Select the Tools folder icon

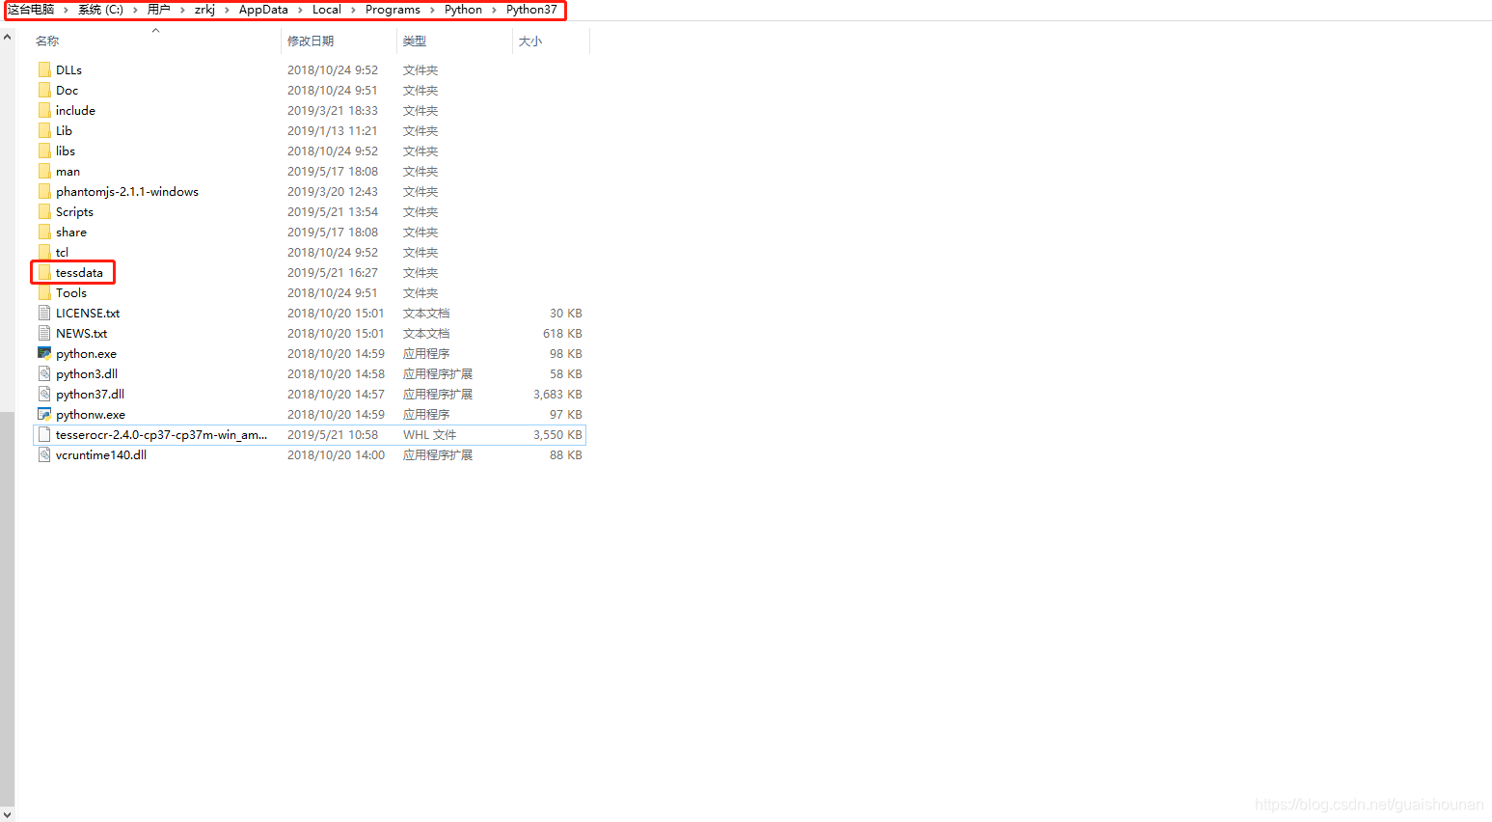(44, 292)
